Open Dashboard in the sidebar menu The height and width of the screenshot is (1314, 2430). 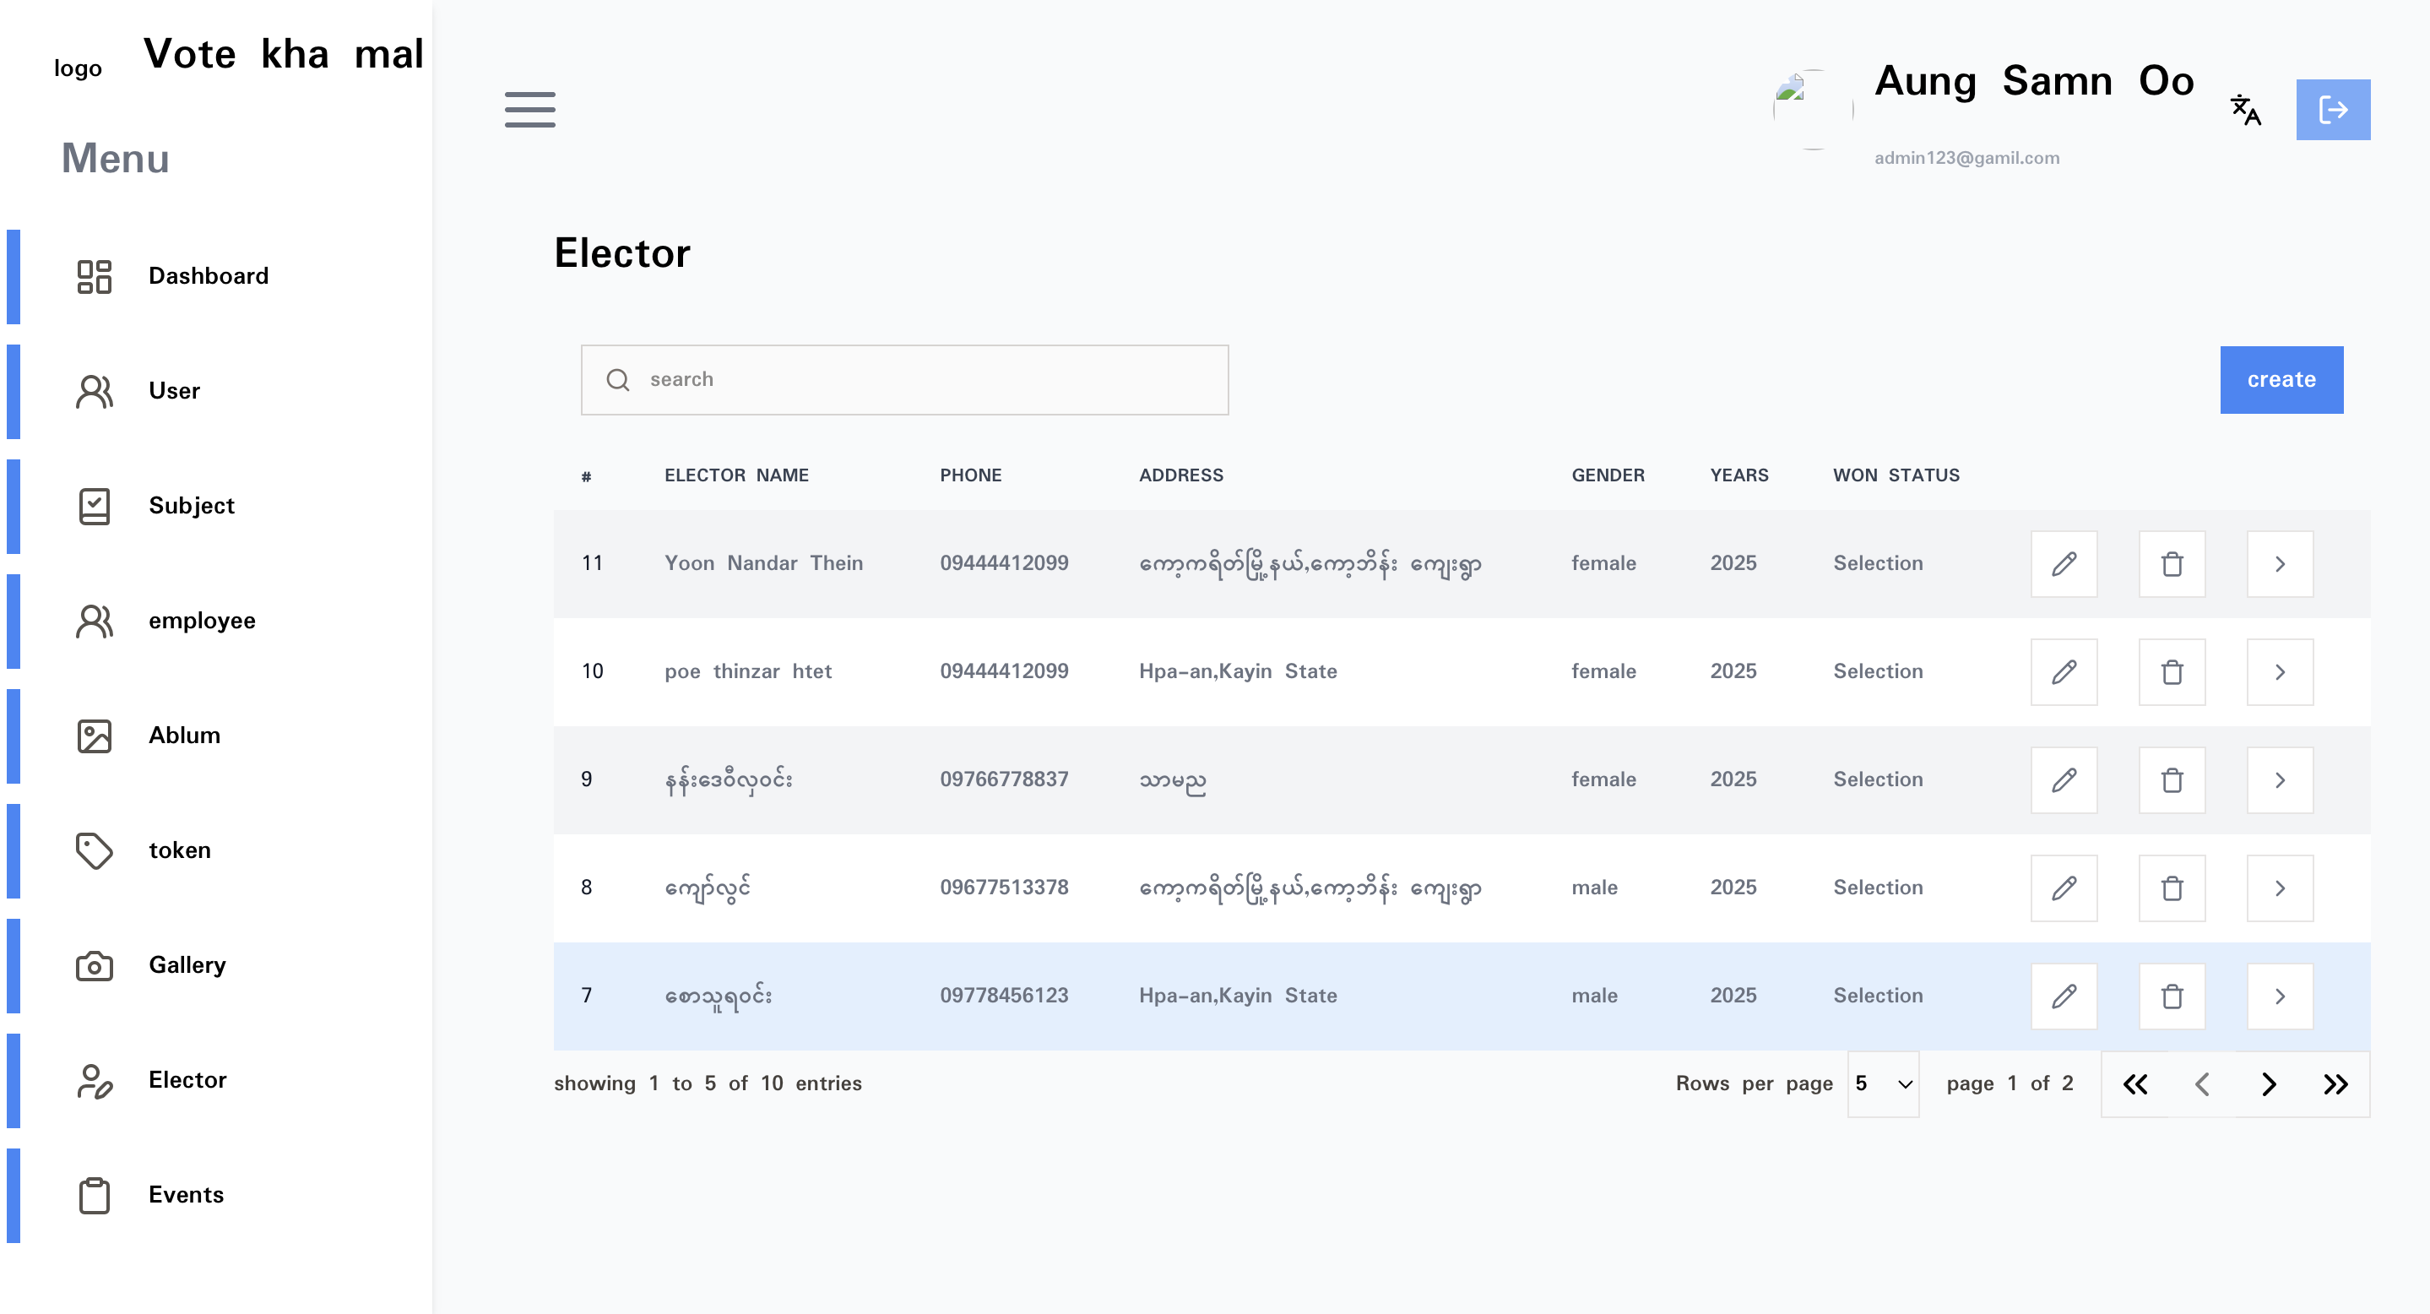[x=208, y=276]
